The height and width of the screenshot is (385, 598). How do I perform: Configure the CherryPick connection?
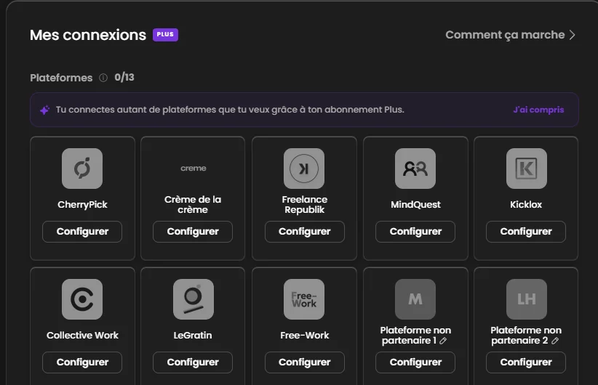tap(82, 232)
